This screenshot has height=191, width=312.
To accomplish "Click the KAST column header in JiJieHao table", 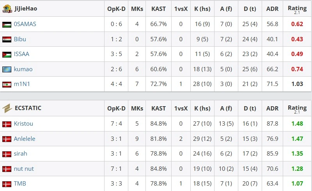I will (158, 9).
